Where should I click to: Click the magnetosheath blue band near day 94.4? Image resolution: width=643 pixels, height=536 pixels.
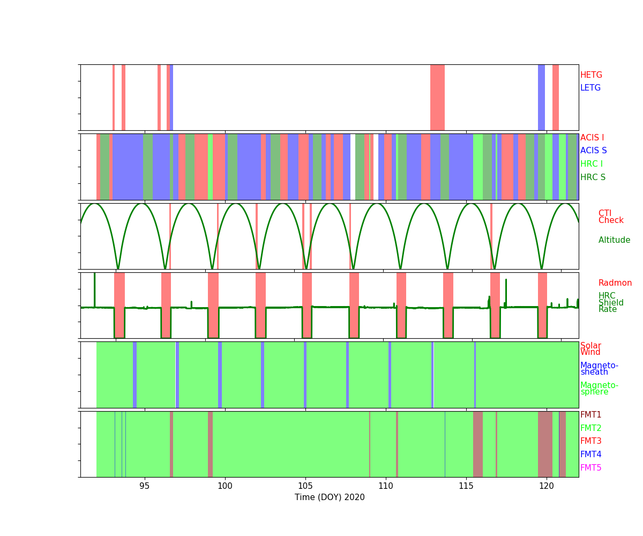pyautogui.click(x=134, y=375)
